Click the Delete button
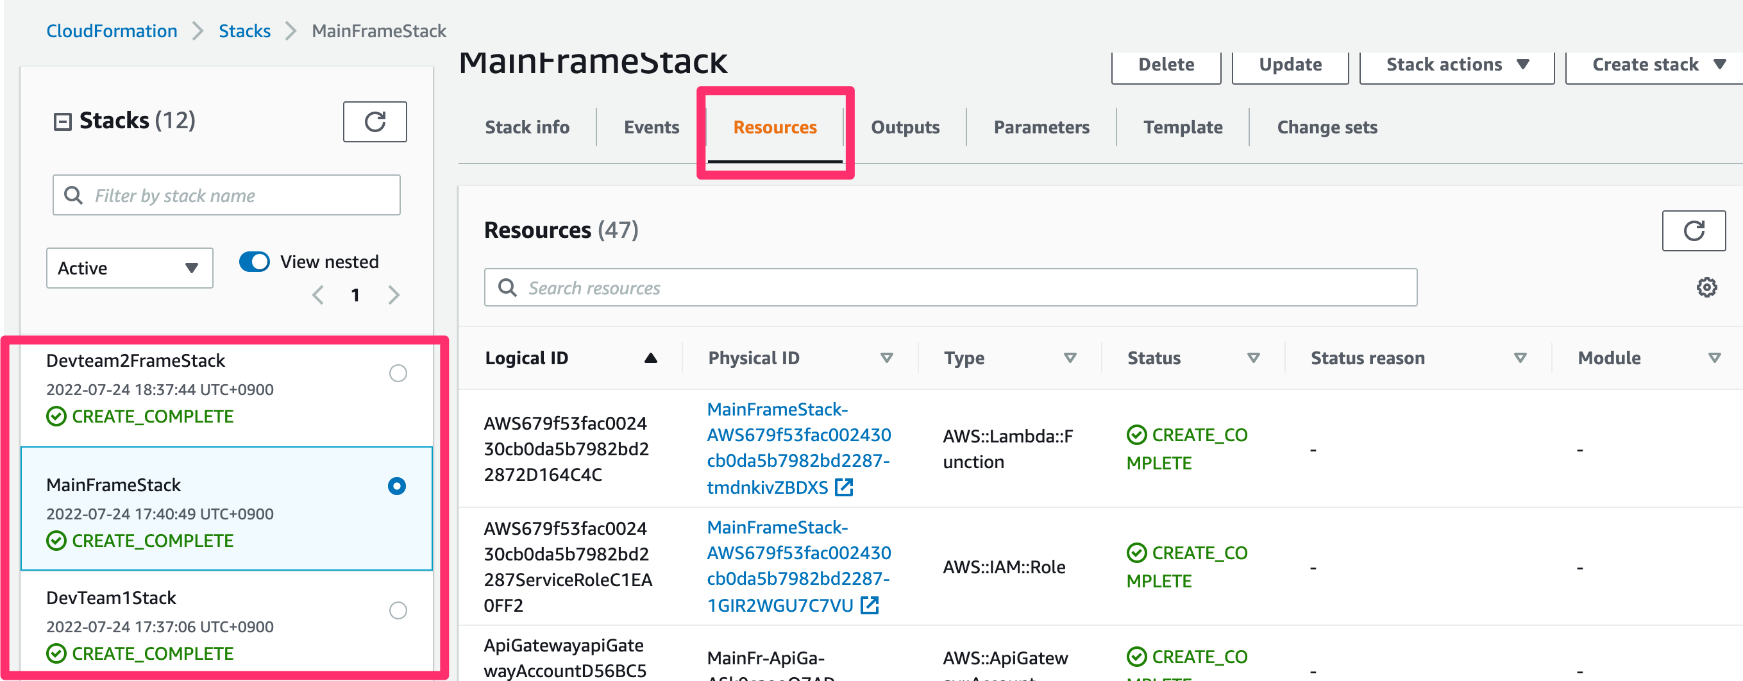 pos(1166,65)
